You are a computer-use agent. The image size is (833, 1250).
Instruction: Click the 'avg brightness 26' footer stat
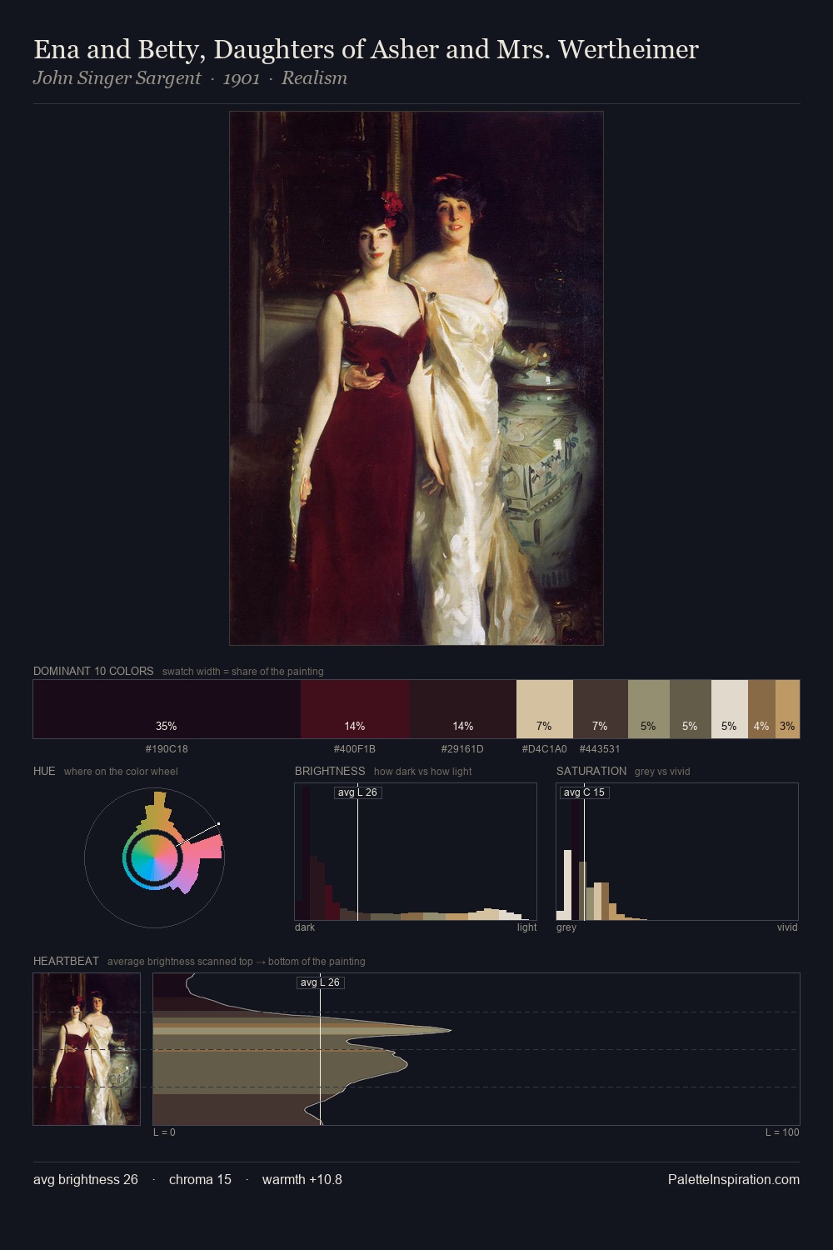coord(86,1180)
